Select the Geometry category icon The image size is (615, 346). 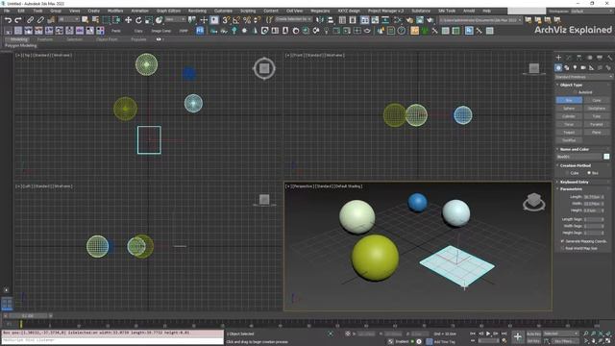pyautogui.click(x=558, y=68)
